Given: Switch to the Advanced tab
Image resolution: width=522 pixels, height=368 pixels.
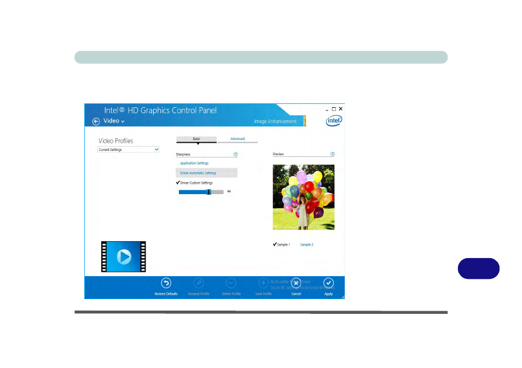Looking at the screenshot, I should tap(237, 139).
